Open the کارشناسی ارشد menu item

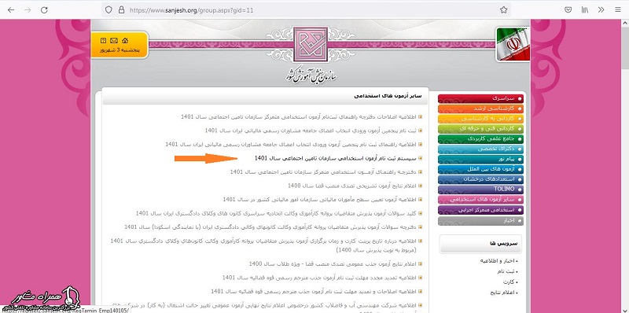[480, 109]
